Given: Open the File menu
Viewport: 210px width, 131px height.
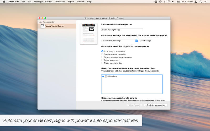Looking at the screenshot, I should (x=23, y=2).
